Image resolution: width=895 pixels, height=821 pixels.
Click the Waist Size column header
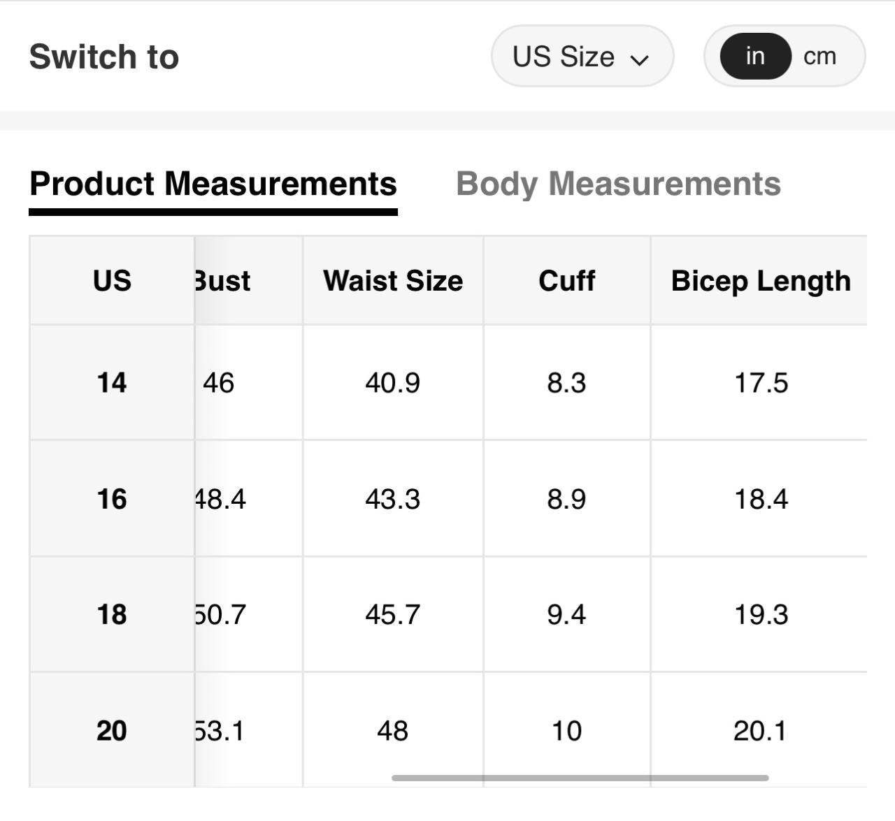(x=393, y=281)
